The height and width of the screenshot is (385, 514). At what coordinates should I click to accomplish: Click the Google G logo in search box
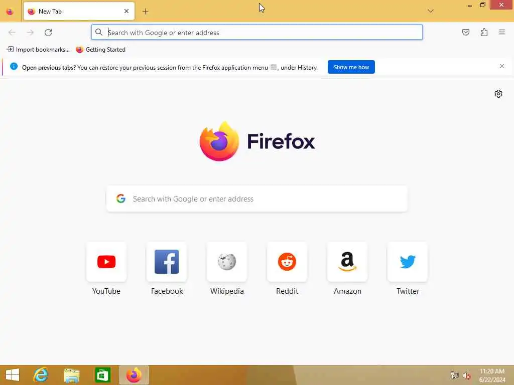(121, 199)
